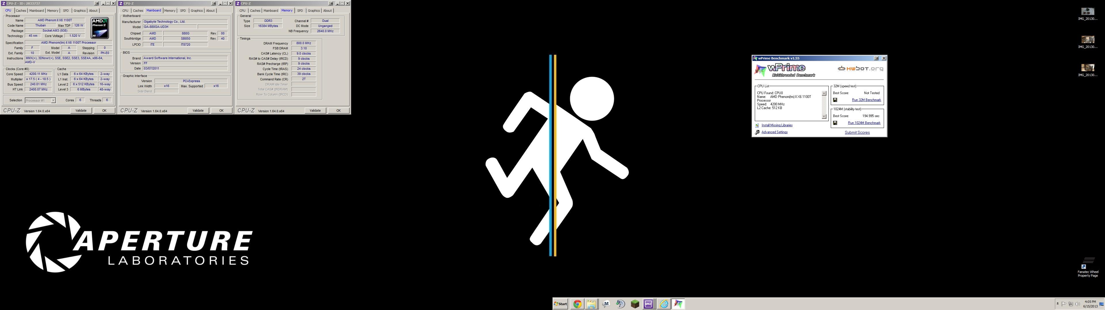Open Google Chrome from the taskbar
The width and height of the screenshot is (1105, 310).
[x=577, y=304]
